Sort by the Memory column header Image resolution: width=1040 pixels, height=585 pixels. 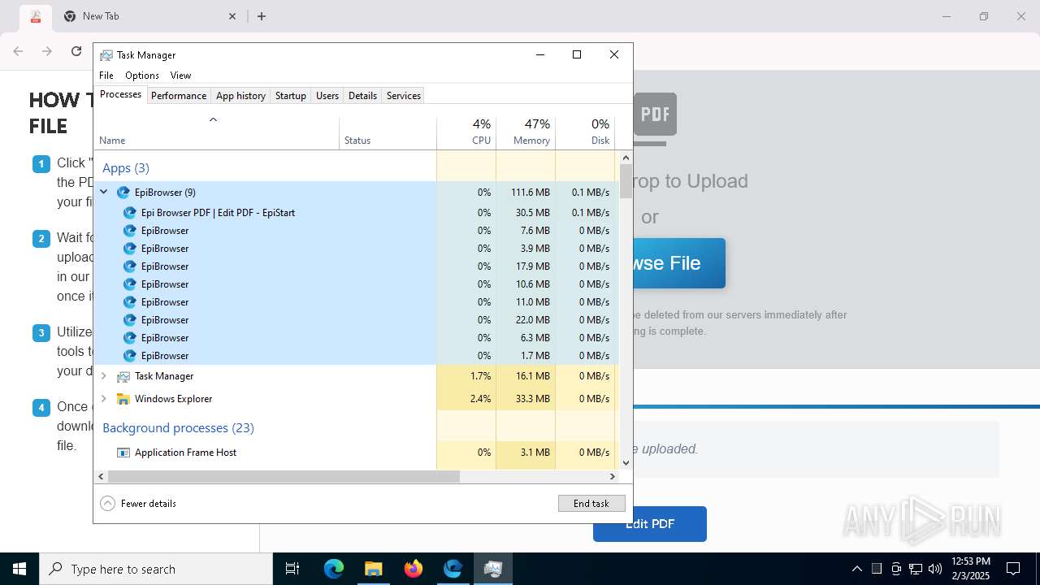coord(526,132)
